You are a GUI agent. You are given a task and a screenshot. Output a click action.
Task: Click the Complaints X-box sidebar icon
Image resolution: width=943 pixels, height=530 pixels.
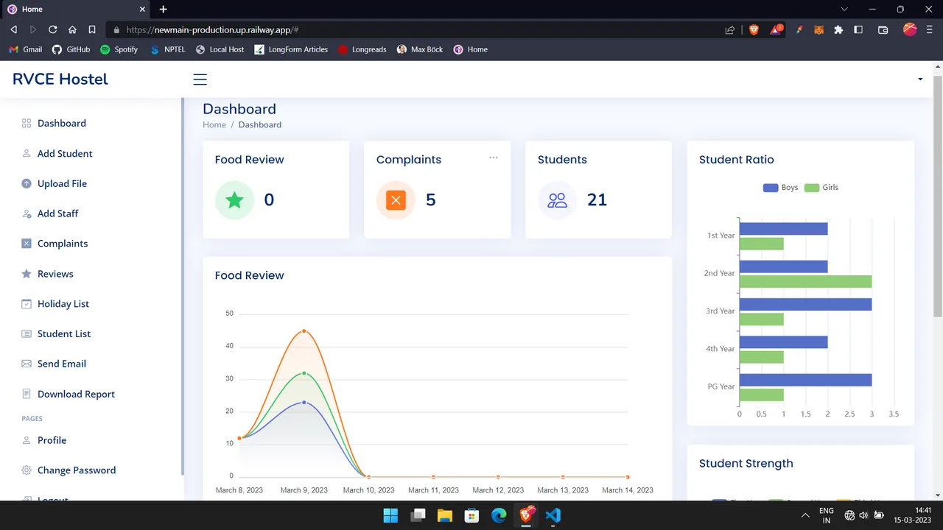[x=27, y=244]
